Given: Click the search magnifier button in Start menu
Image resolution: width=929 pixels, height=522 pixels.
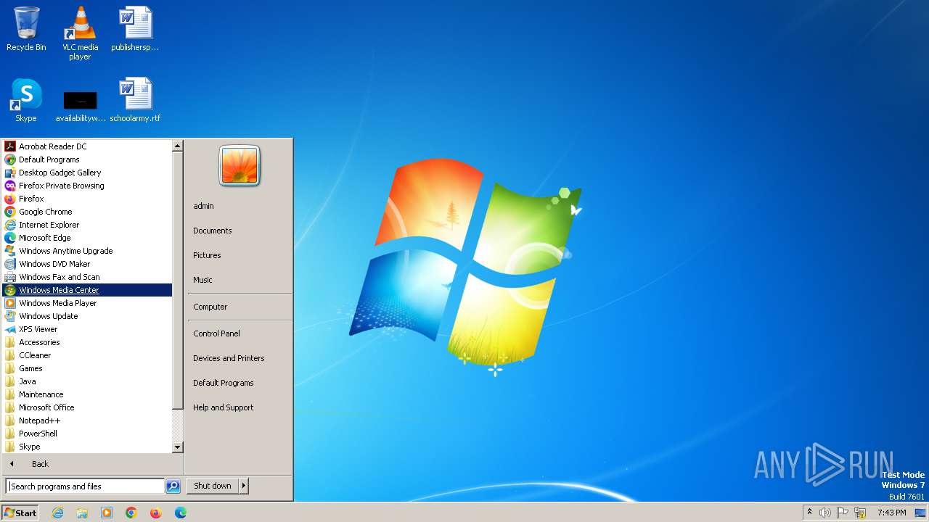Looking at the screenshot, I should (x=173, y=486).
